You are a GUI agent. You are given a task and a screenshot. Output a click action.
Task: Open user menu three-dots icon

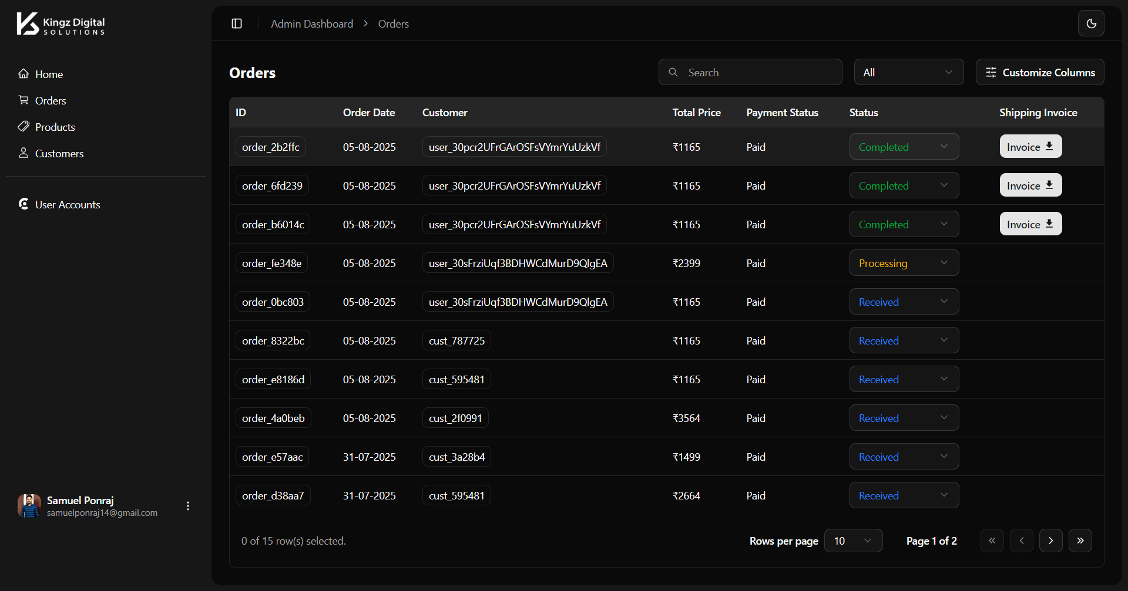[x=188, y=506]
